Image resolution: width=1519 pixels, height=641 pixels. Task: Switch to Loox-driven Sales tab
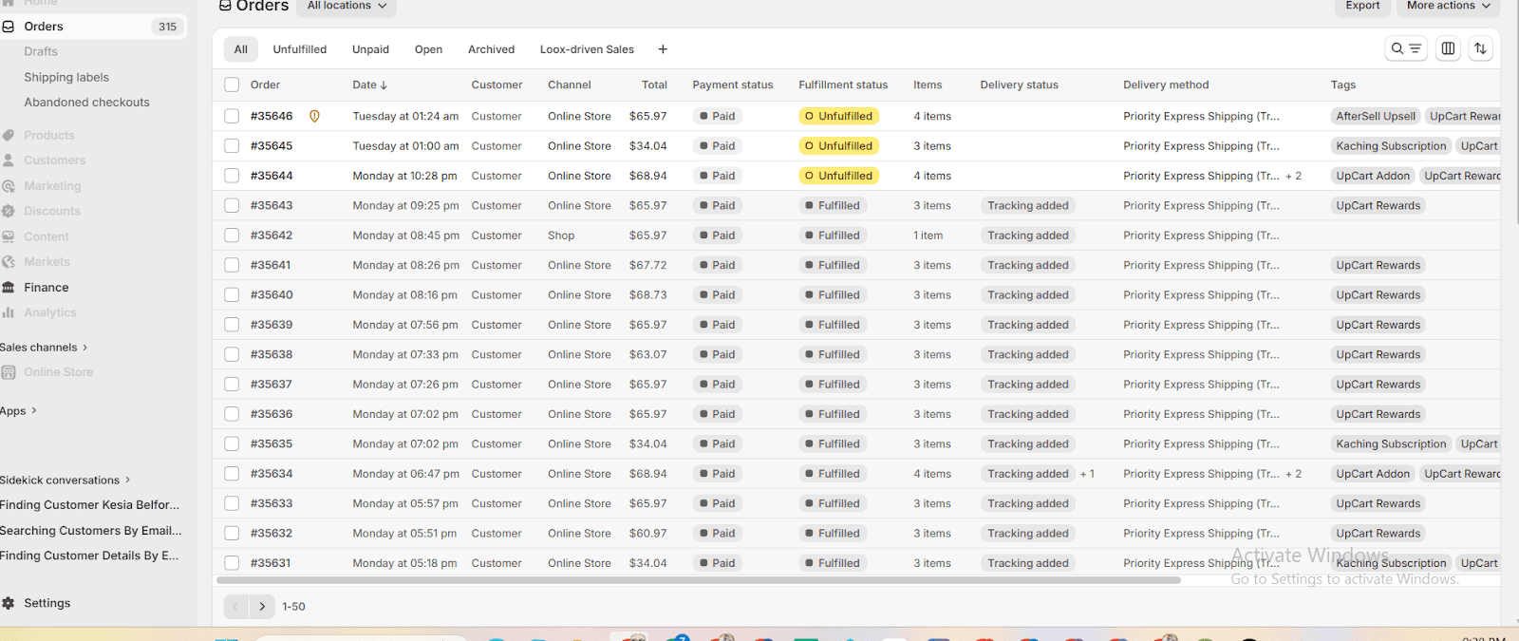(587, 49)
